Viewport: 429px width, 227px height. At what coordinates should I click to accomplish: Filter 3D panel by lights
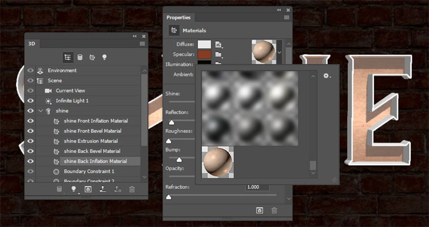[104, 57]
